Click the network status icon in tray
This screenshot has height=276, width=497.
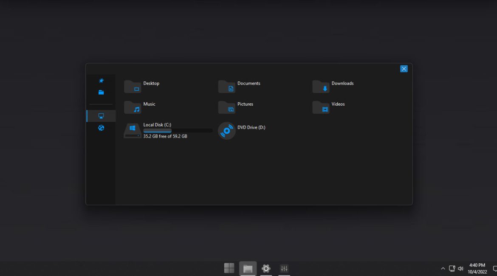452,268
